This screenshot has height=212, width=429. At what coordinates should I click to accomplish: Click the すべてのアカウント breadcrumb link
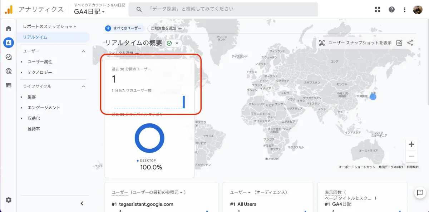[x=90, y=5]
